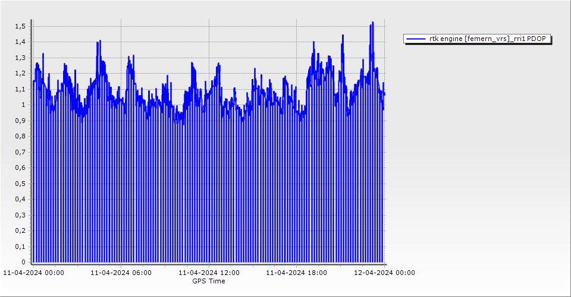The height and width of the screenshot is (297, 571).
Task: Click the '0,8' y-axis tick label
Action: coord(20,137)
